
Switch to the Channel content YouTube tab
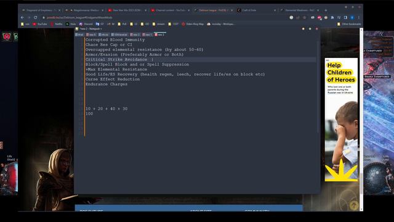[170, 10]
